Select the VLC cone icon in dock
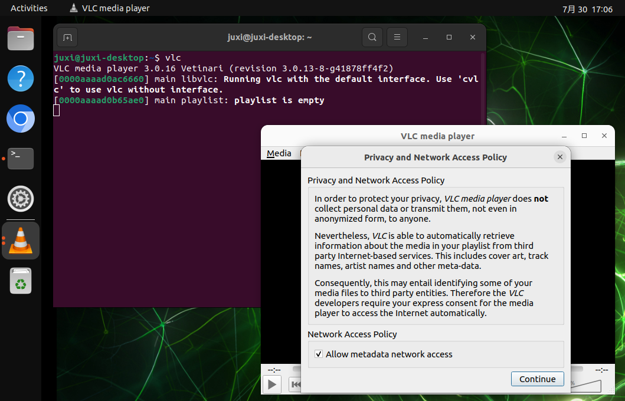Image resolution: width=625 pixels, height=401 pixels. [x=21, y=241]
